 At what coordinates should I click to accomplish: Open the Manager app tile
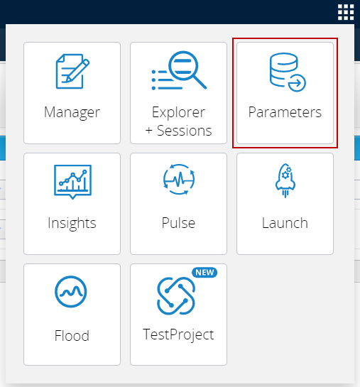click(72, 93)
